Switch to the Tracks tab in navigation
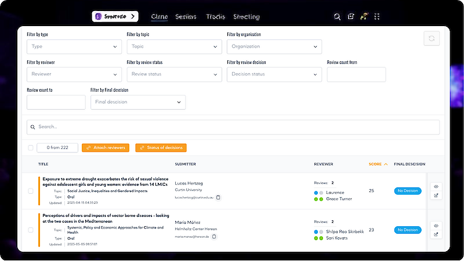The height and width of the screenshot is (261, 464). [x=215, y=17]
